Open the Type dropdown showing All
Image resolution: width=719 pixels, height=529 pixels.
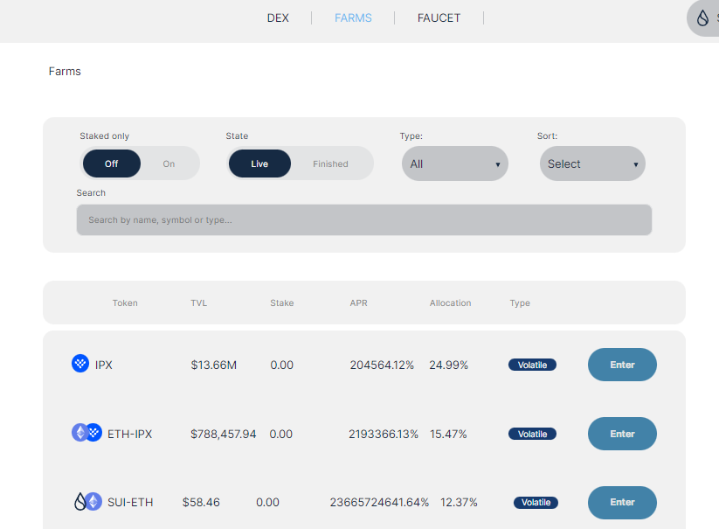coord(454,164)
